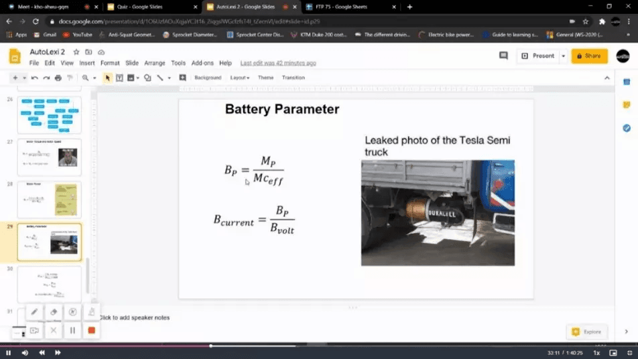
Task: Open the new slide layout dropdown arrow
Action: point(24,78)
